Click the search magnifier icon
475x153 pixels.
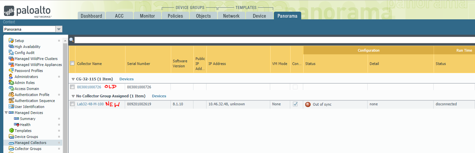[71, 40]
